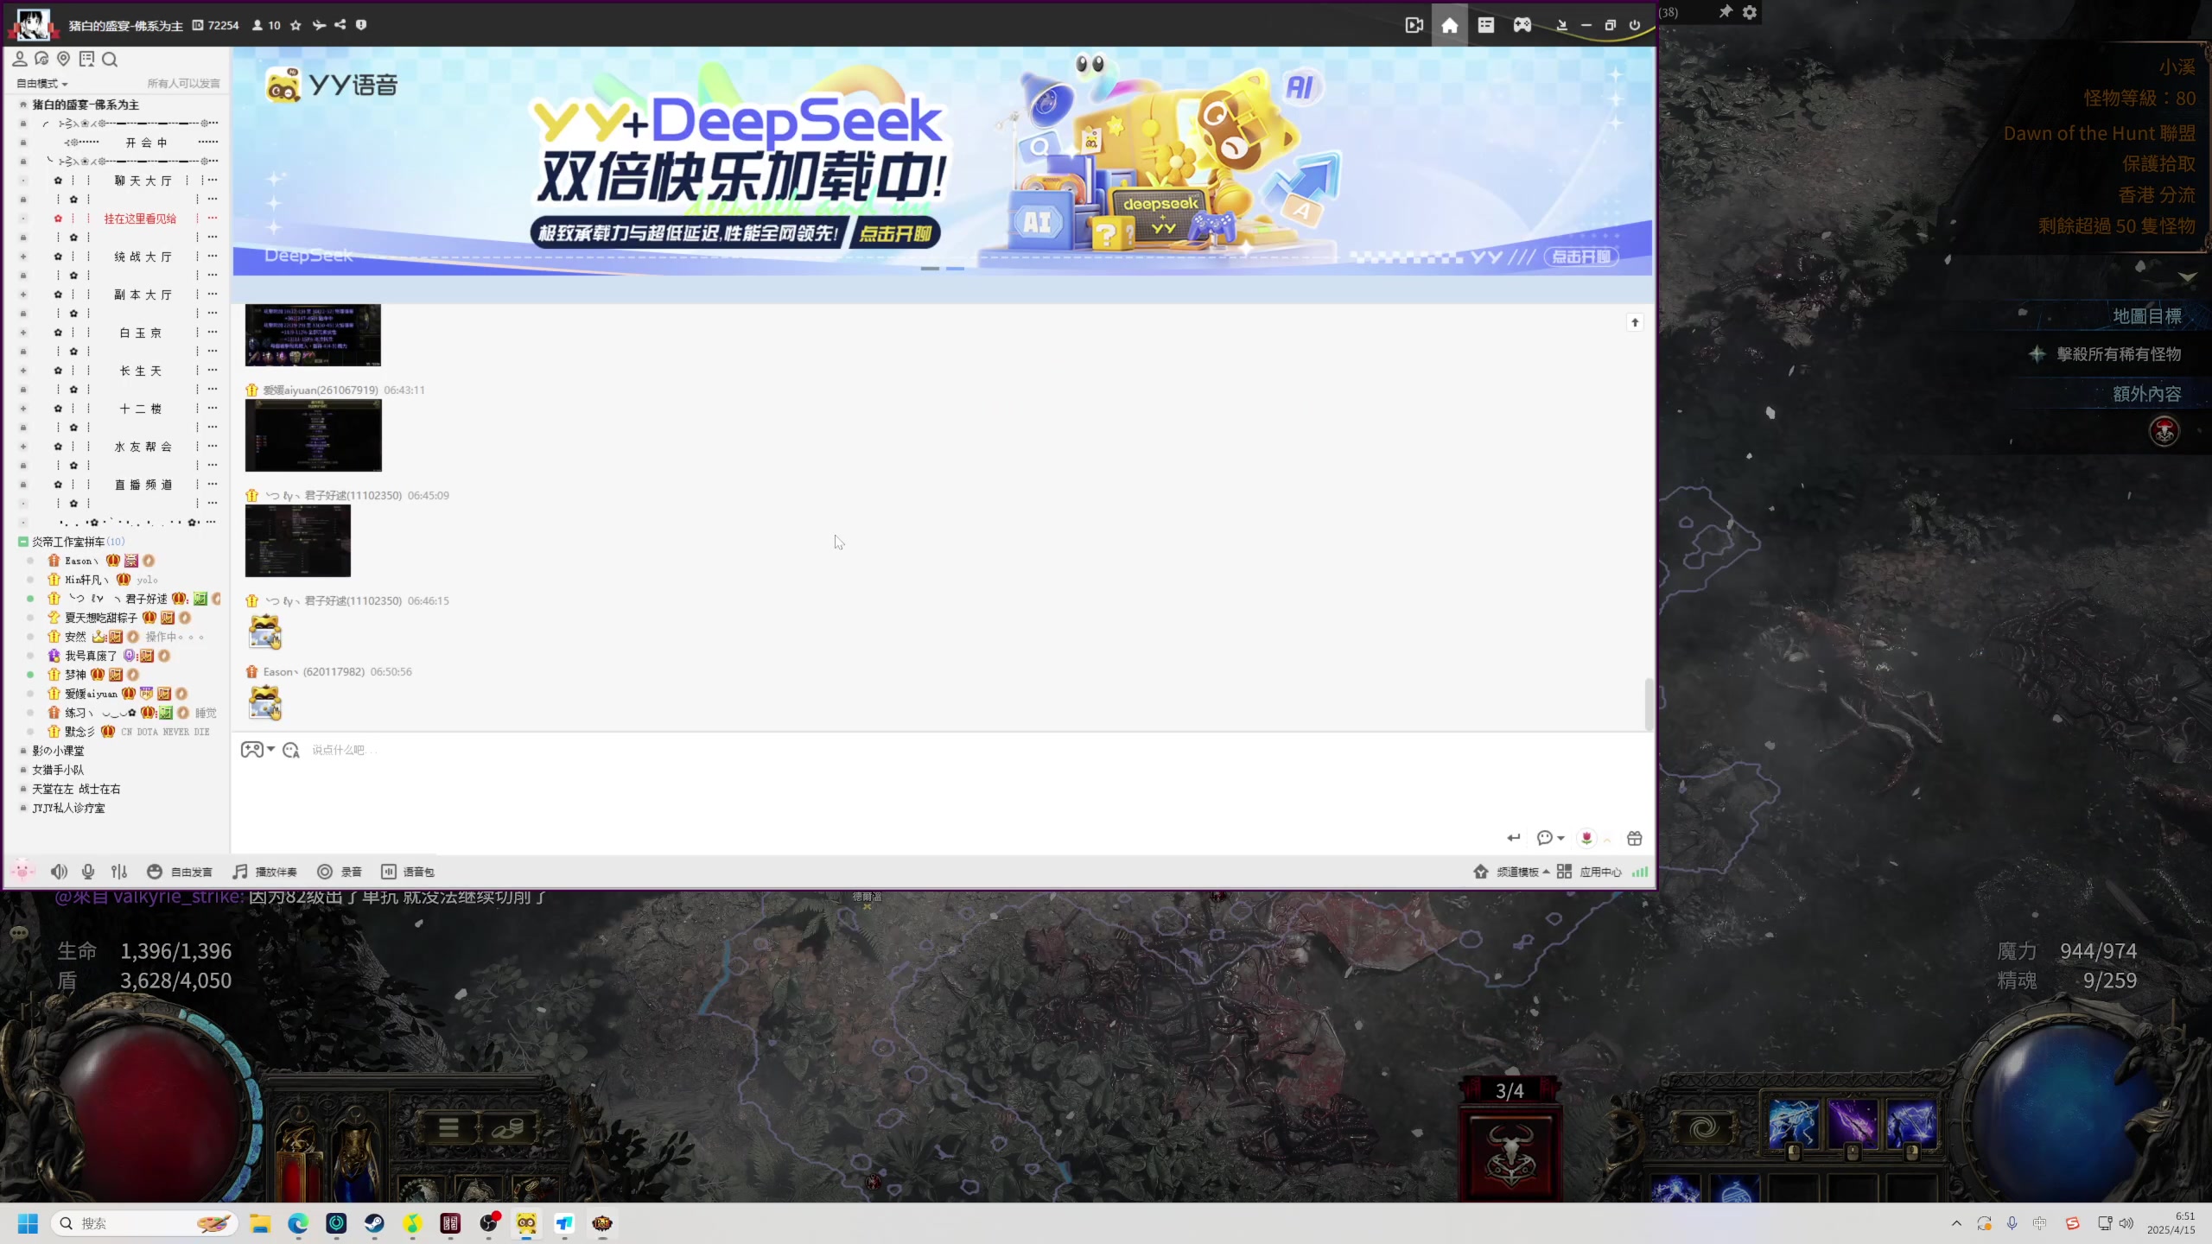Click the shield report icon in title bar
This screenshot has height=1244, width=2212.
click(x=361, y=25)
